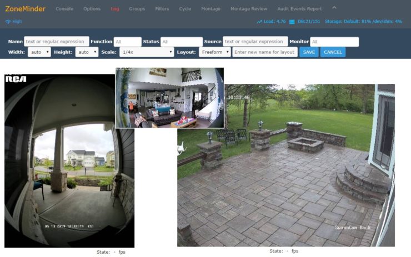The width and height of the screenshot is (411, 257).
Task: Click the Load trend chart icon
Action: 259,22
